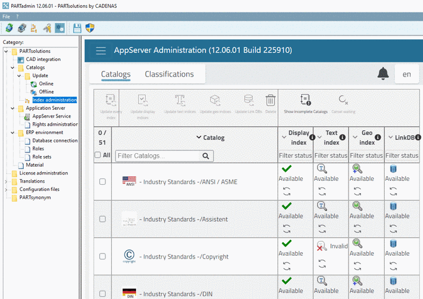Open the hamburger menu in AppServer header

101,51
